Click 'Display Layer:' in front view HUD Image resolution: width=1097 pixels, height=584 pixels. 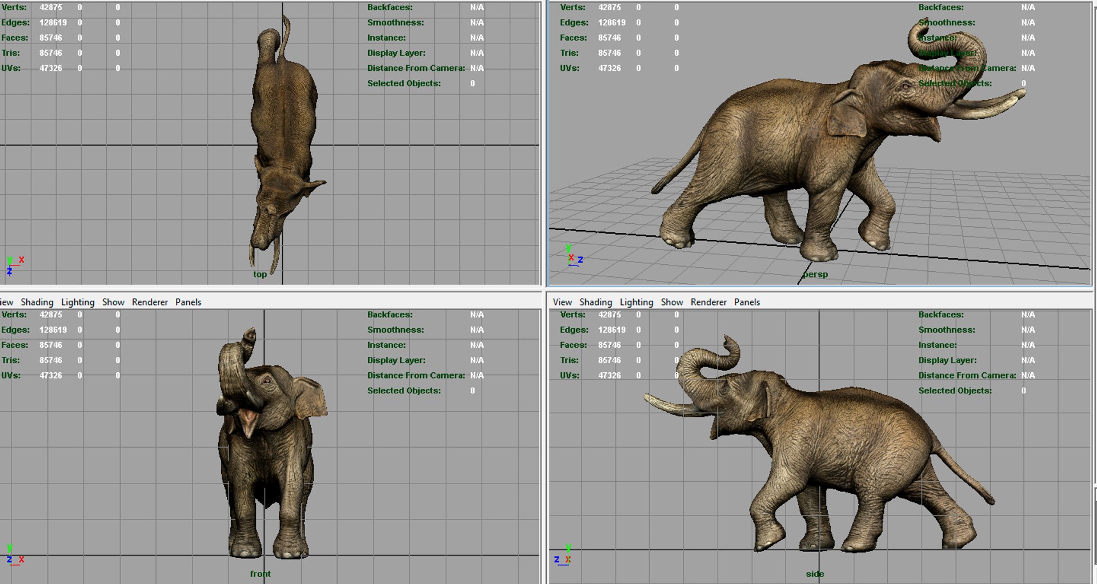pos(396,360)
